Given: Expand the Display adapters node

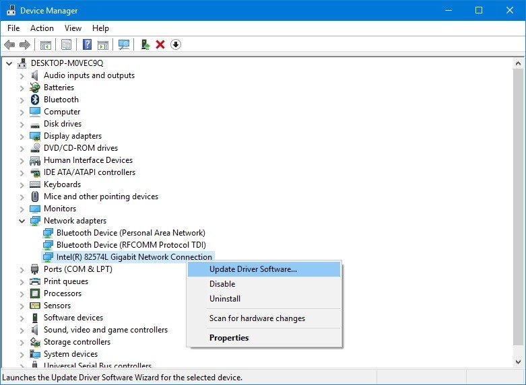Looking at the screenshot, I should [22, 136].
